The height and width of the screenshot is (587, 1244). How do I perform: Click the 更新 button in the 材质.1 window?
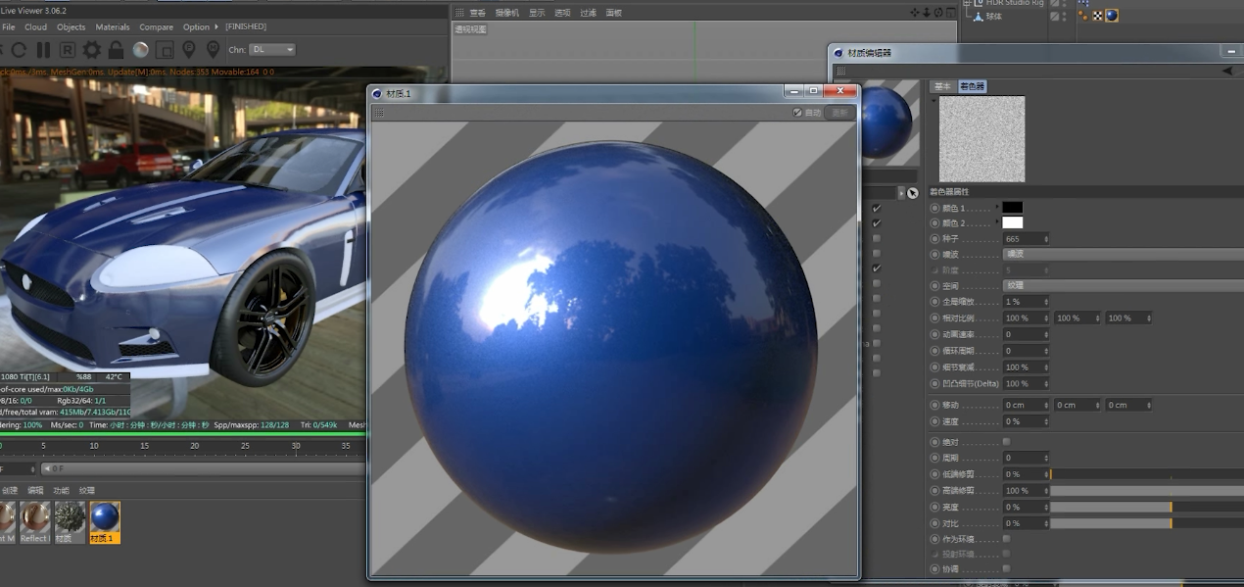tap(839, 113)
